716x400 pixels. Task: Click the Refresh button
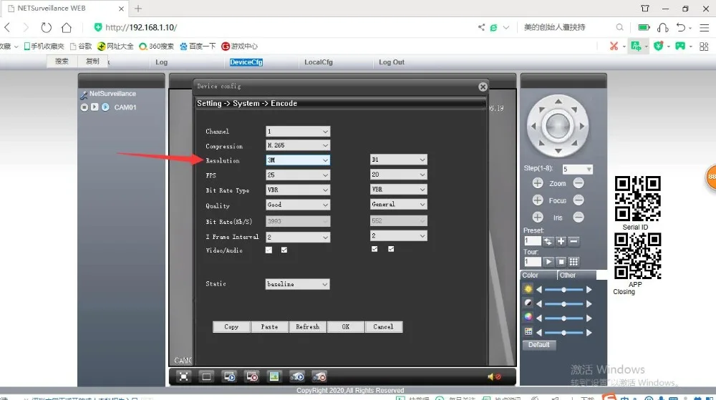pos(308,327)
